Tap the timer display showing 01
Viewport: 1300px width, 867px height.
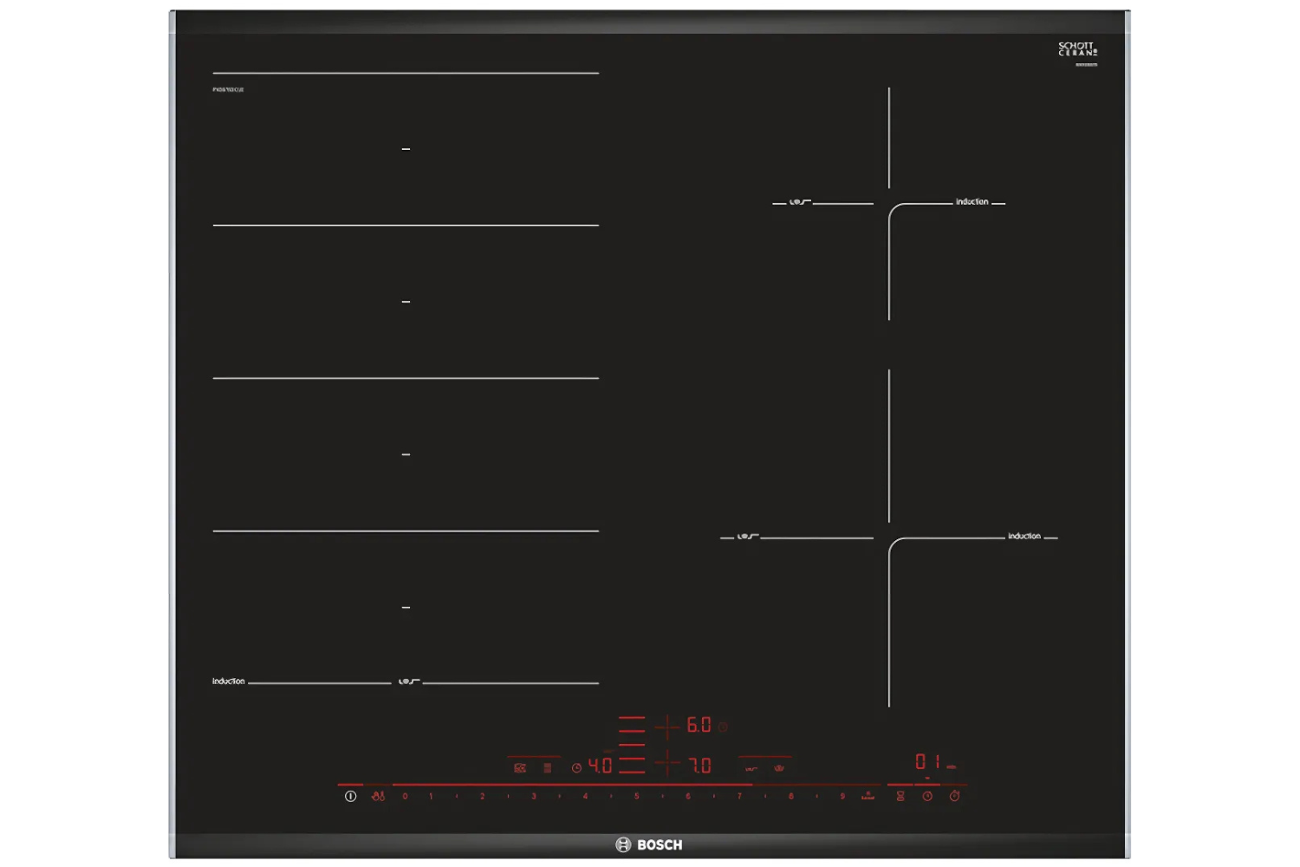[x=927, y=762]
